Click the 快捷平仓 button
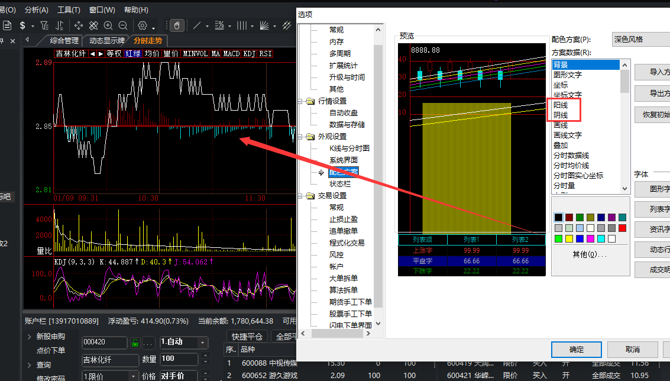The height and width of the screenshot is (381, 670). 247,337
